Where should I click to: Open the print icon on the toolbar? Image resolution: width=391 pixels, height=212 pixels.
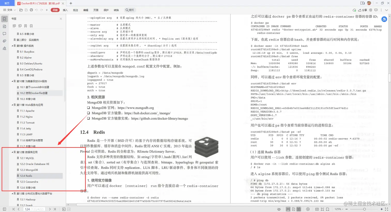tap(31, 10)
